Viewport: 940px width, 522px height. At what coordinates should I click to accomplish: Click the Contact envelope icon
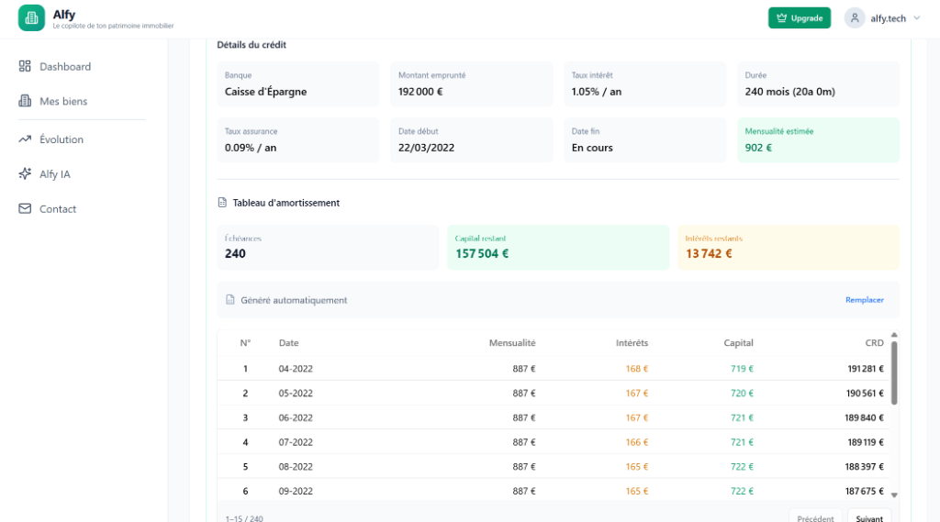pyautogui.click(x=25, y=208)
